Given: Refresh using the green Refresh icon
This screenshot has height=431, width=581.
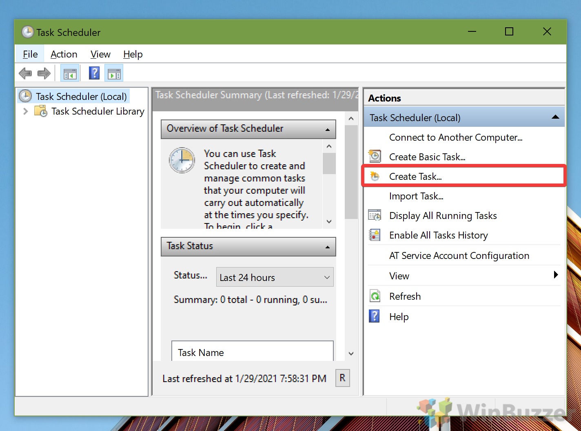Looking at the screenshot, I should pos(374,296).
